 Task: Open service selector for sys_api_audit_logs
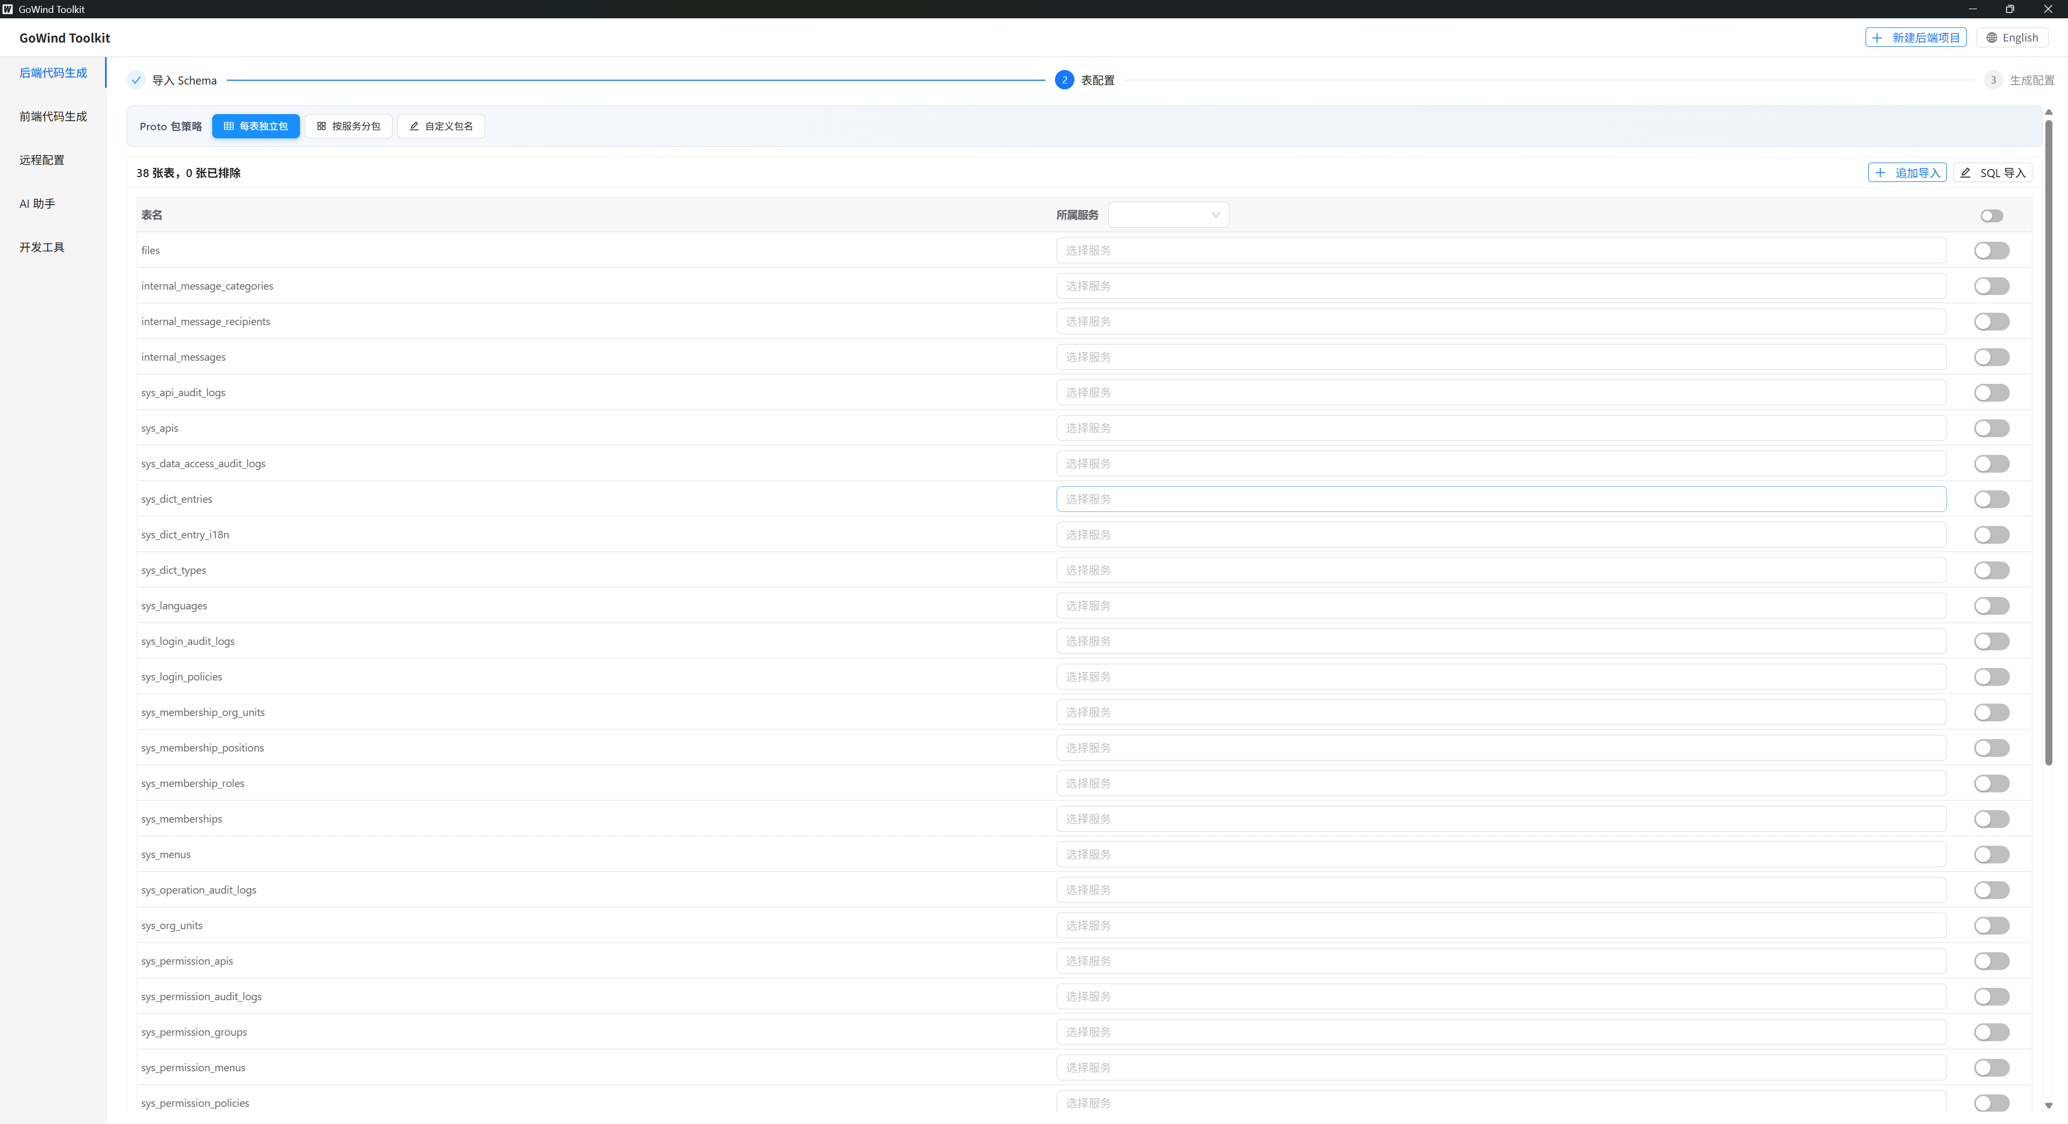tap(1501, 392)
